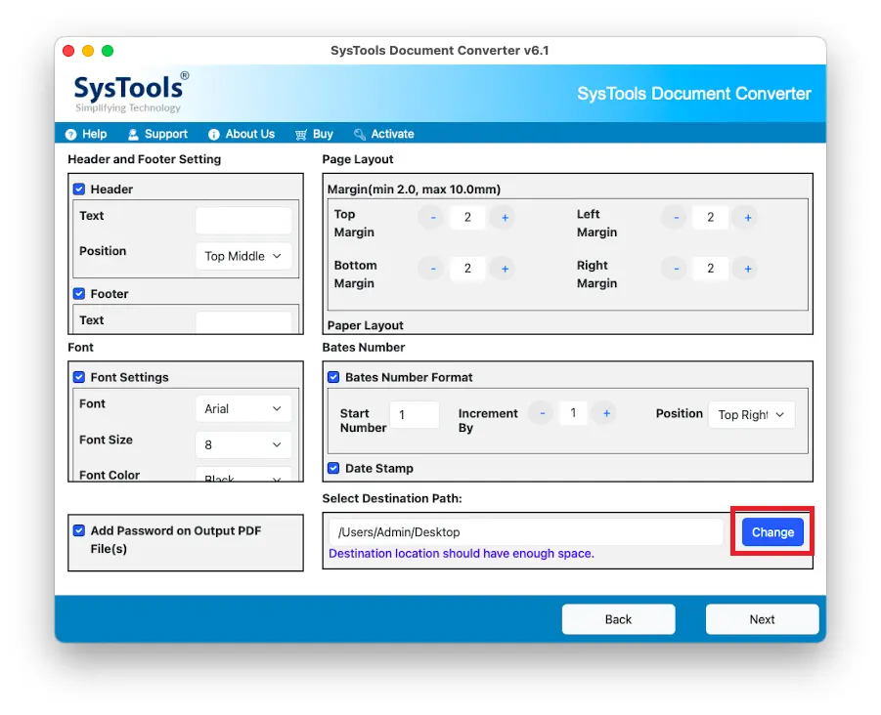Increase the Bottom Margin value

pyautogui.click(x=505, y=269)
